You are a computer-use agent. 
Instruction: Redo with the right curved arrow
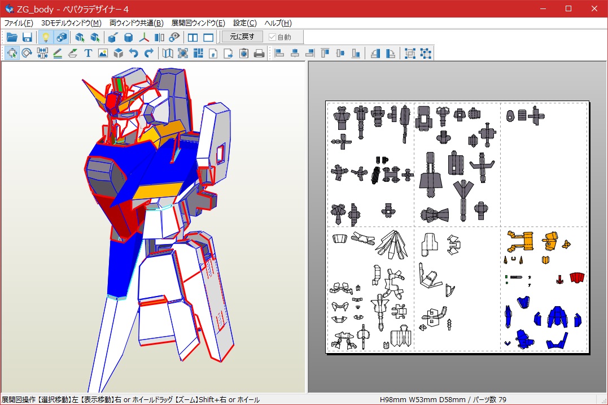[x=149, y=53]
